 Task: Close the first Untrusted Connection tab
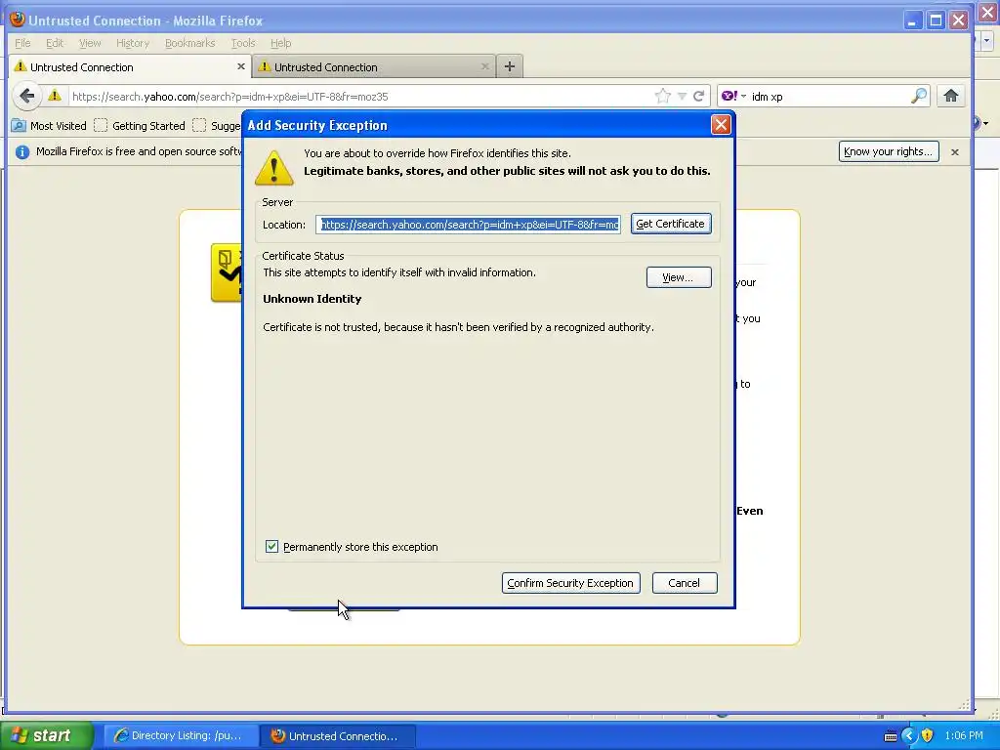click(x=241, y=66)
